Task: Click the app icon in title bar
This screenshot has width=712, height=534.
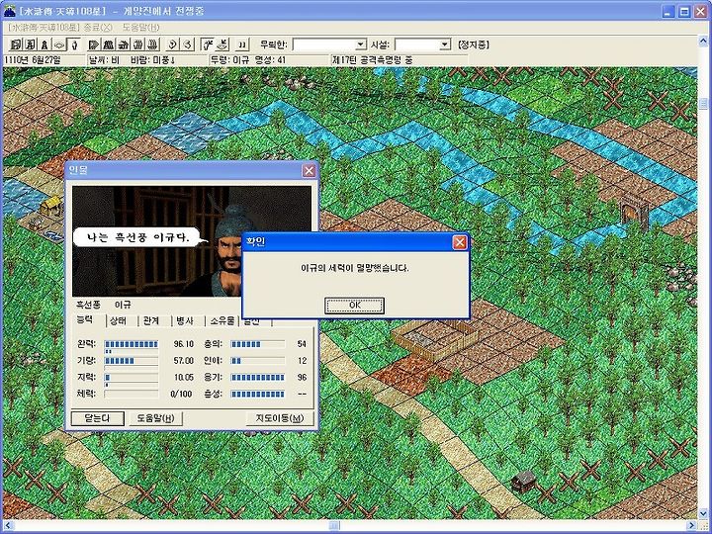Action: pyautogui.click(x=10, y=11)
